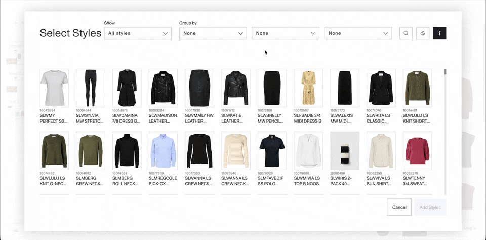Select the green SLWLULU LS knit short cardigan
Image resolution: width=486 pixels, height=240 pixels.
(417, 88)
